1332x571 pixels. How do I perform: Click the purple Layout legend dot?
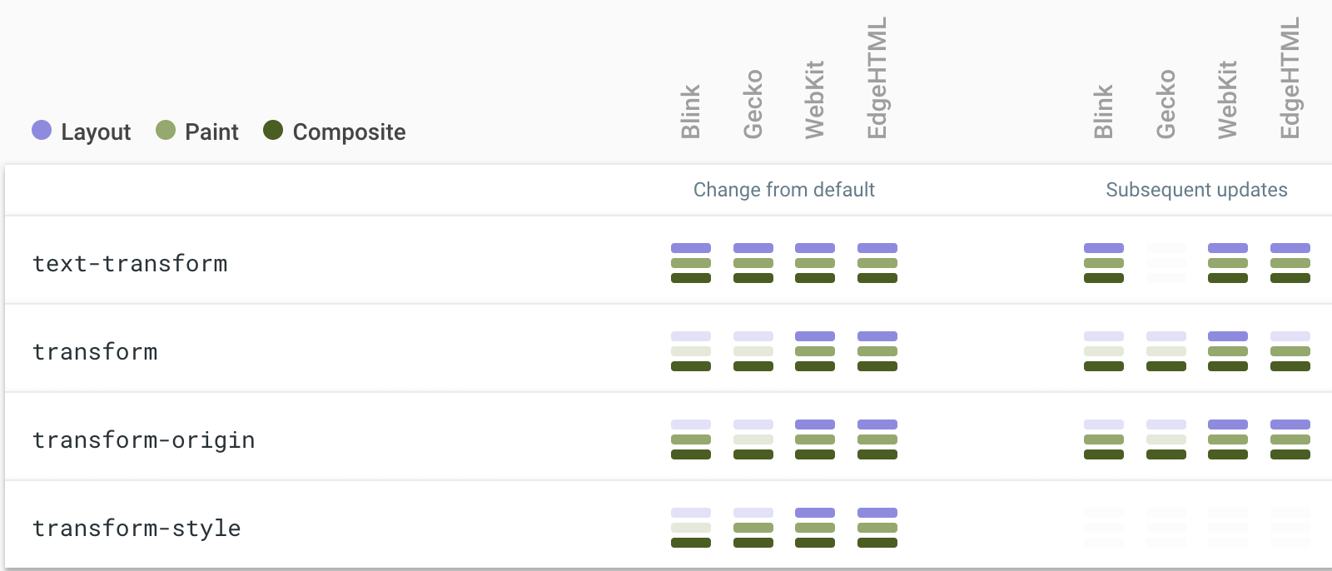pyautogui.click(x=42, y=130)
